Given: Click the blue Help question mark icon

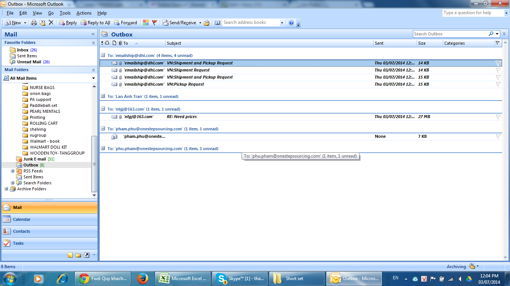Looking at the screenshot, I should (291, 23).
